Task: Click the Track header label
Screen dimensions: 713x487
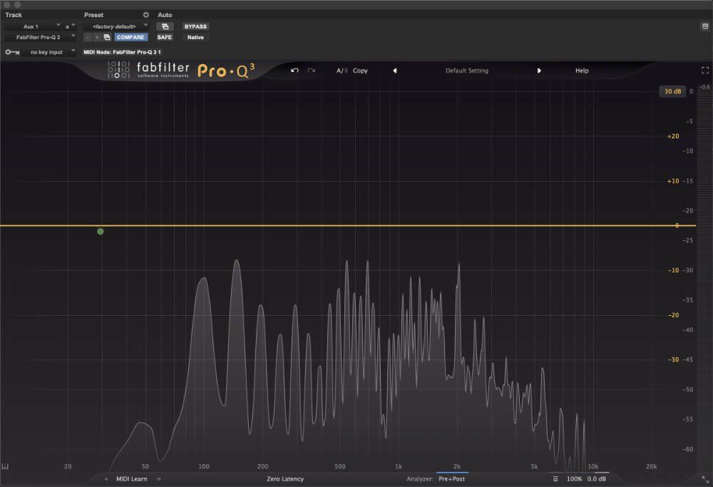Action: [x=14, y=15]
